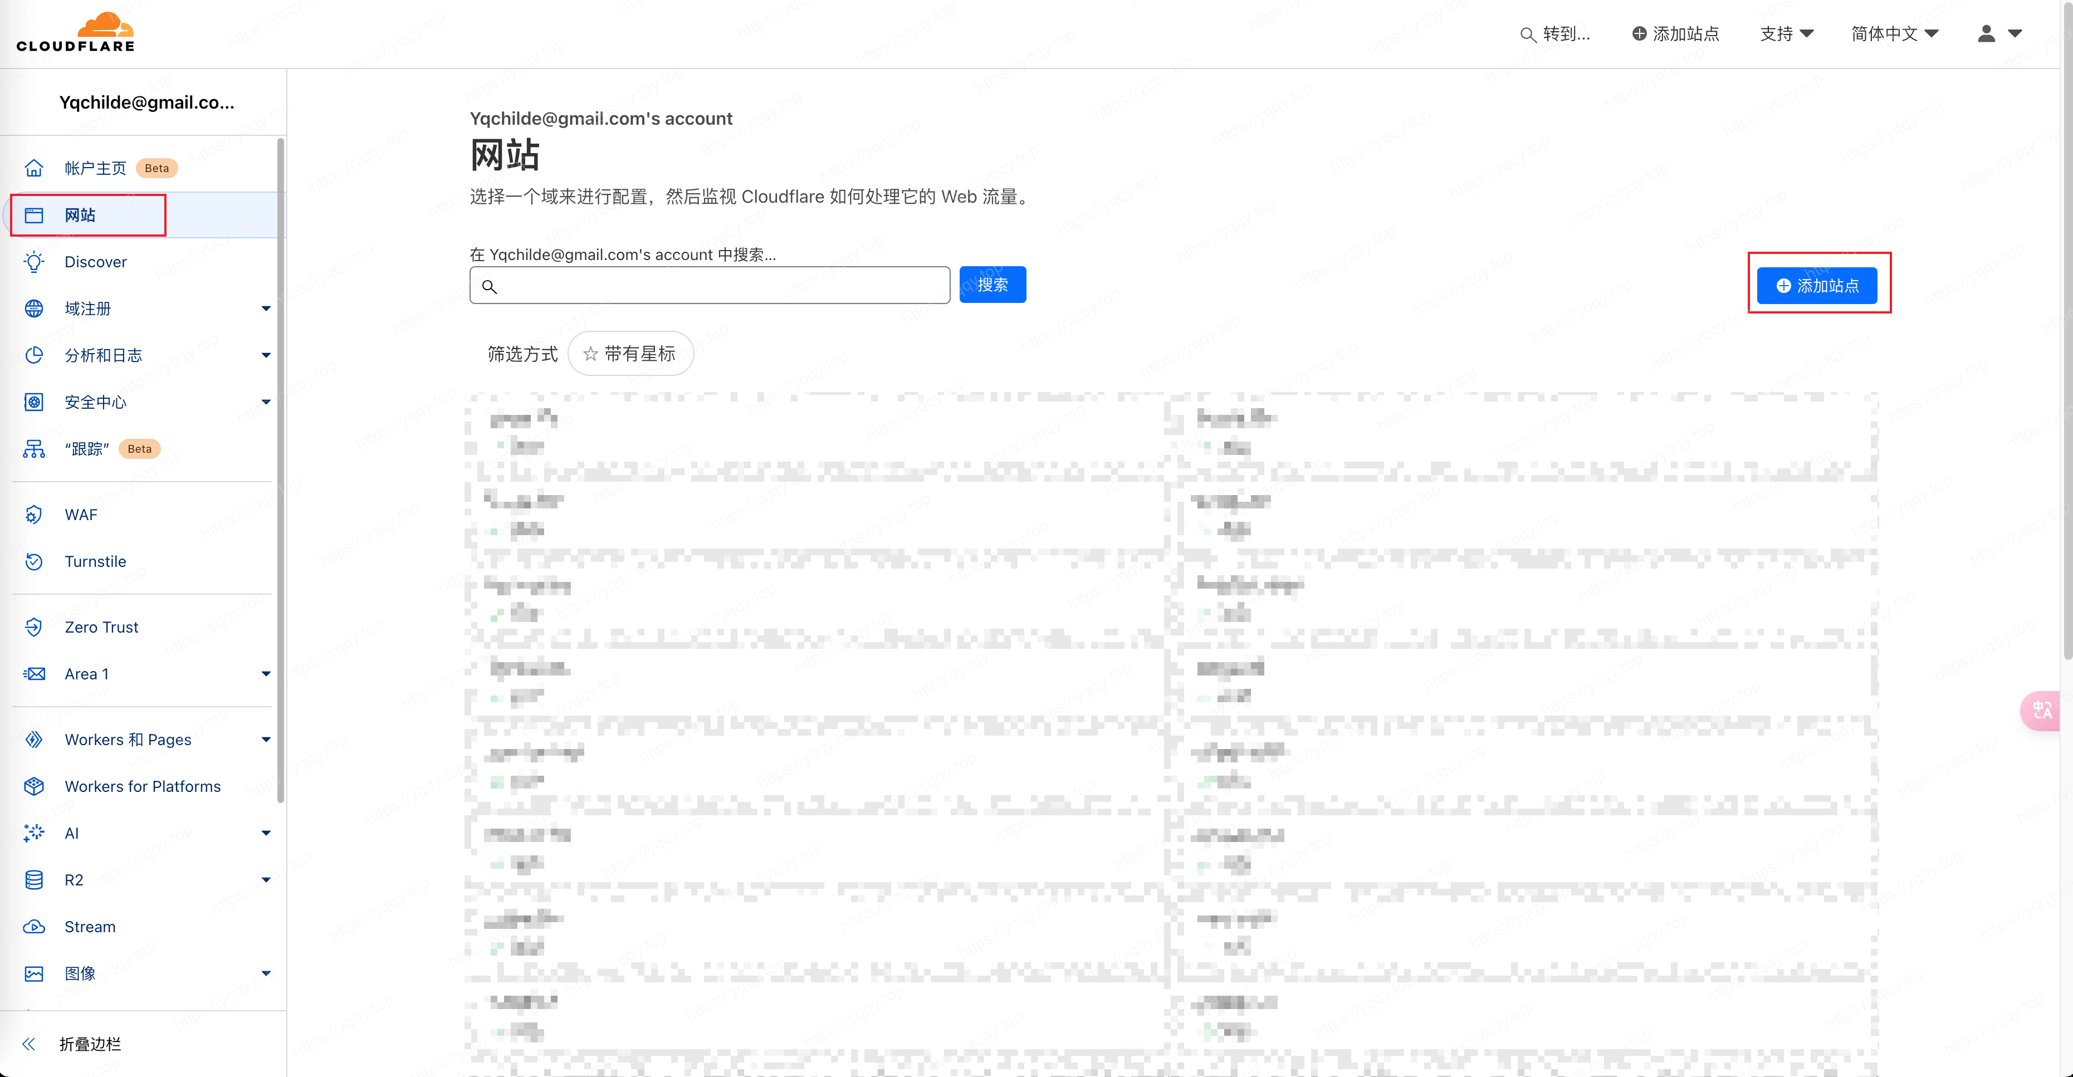Click Workers for Platforms cube icon
This screenshot has width=2073, height=1077.
tap(34, 787)
